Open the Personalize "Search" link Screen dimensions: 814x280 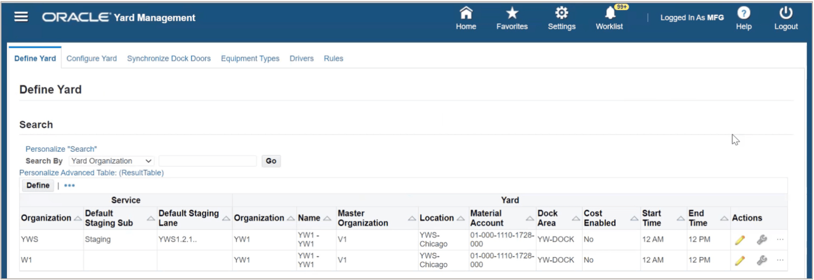61,149
